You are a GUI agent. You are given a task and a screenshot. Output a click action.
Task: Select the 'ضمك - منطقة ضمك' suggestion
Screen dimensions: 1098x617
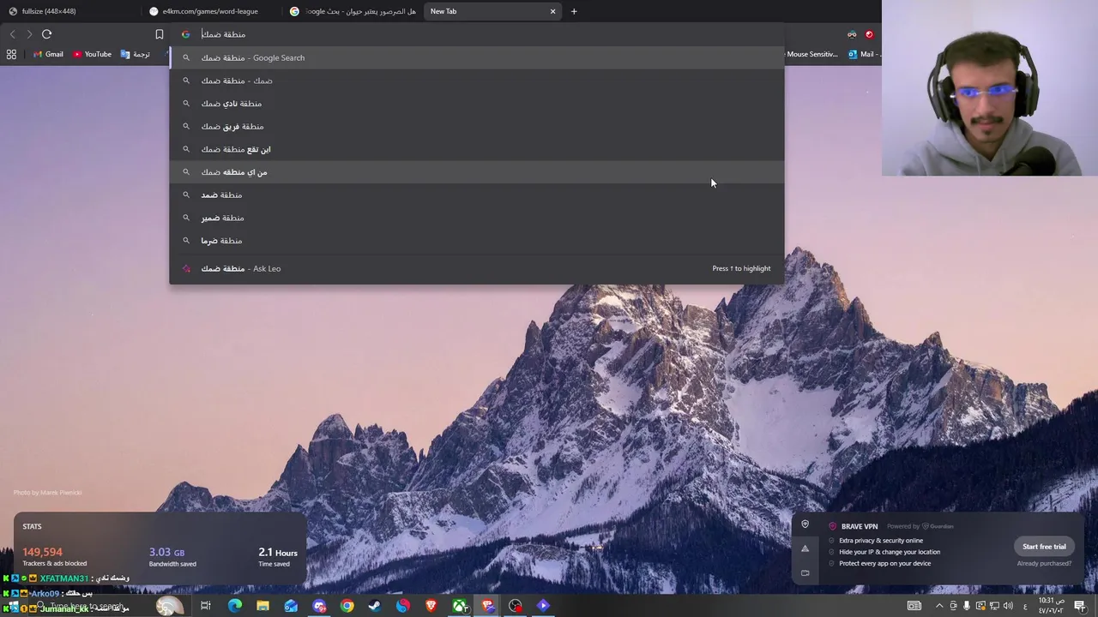point(477,81)
